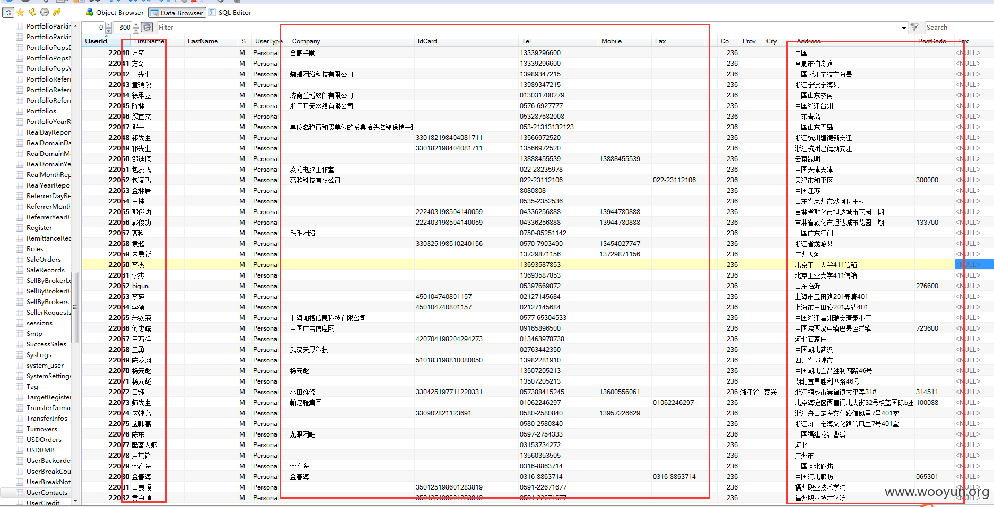Viewport: 994px width, 507px height.
Task: Click the Tel cell 053-21313132123
Action: pyautogui.click(x=547, y=127)
